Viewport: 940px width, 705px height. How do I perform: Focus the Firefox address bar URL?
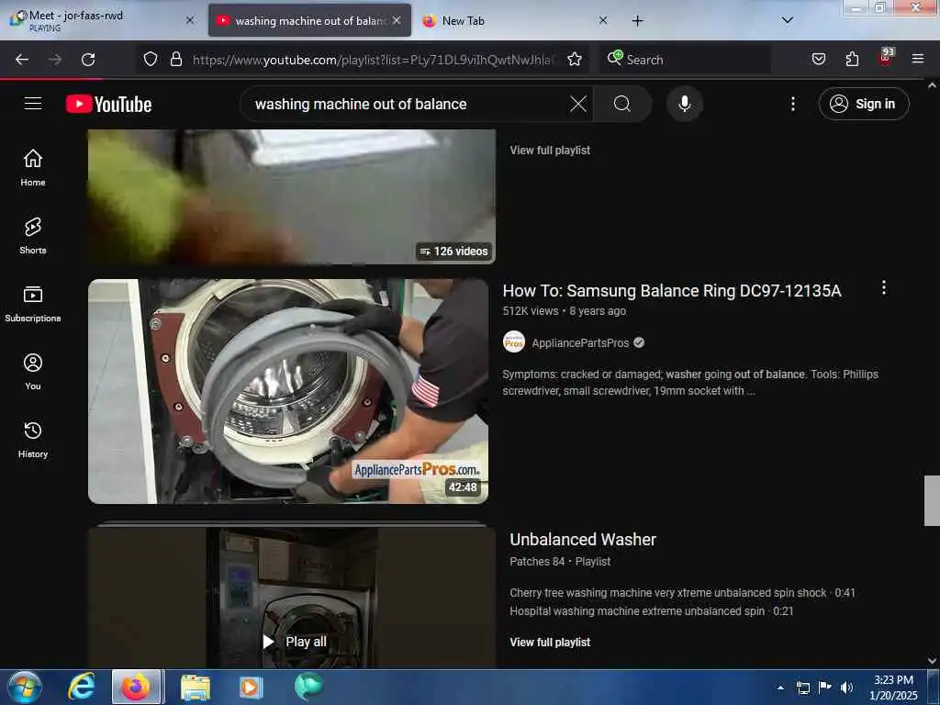pos(374,60)
